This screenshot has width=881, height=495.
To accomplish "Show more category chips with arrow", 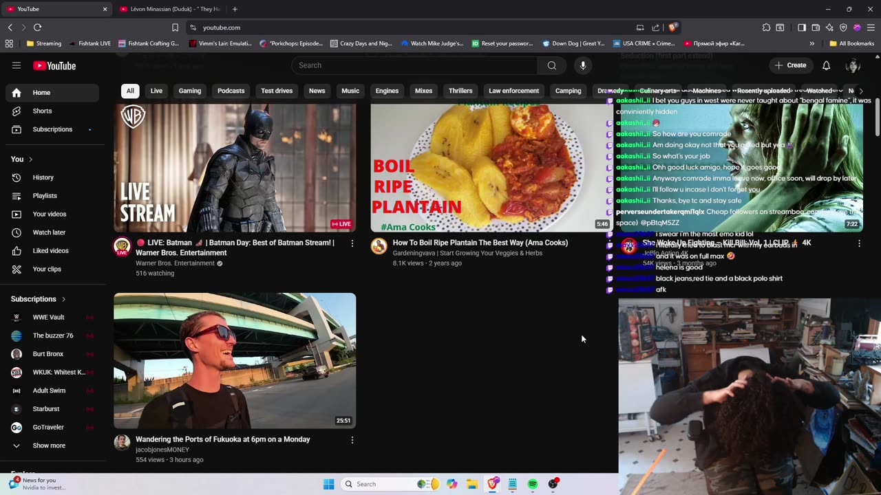I will pos(860,91).
